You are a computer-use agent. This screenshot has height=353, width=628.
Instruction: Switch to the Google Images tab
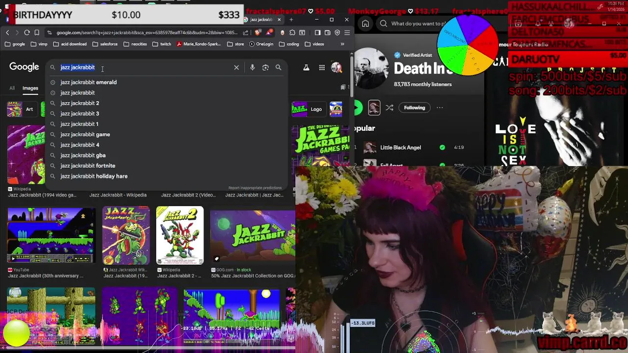coord(30,88)
